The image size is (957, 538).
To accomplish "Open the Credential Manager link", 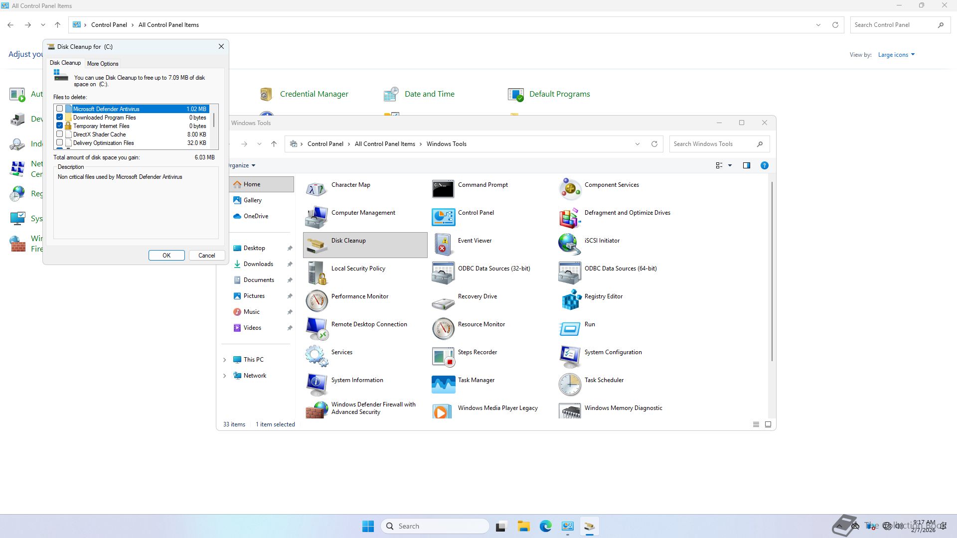I will [314, 94].
